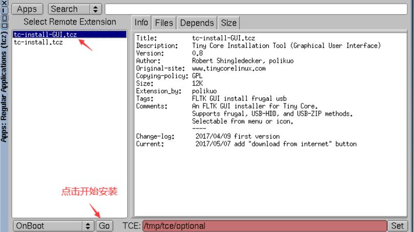Click the TCE path field /tmp/tce/optional

[265, 226]
